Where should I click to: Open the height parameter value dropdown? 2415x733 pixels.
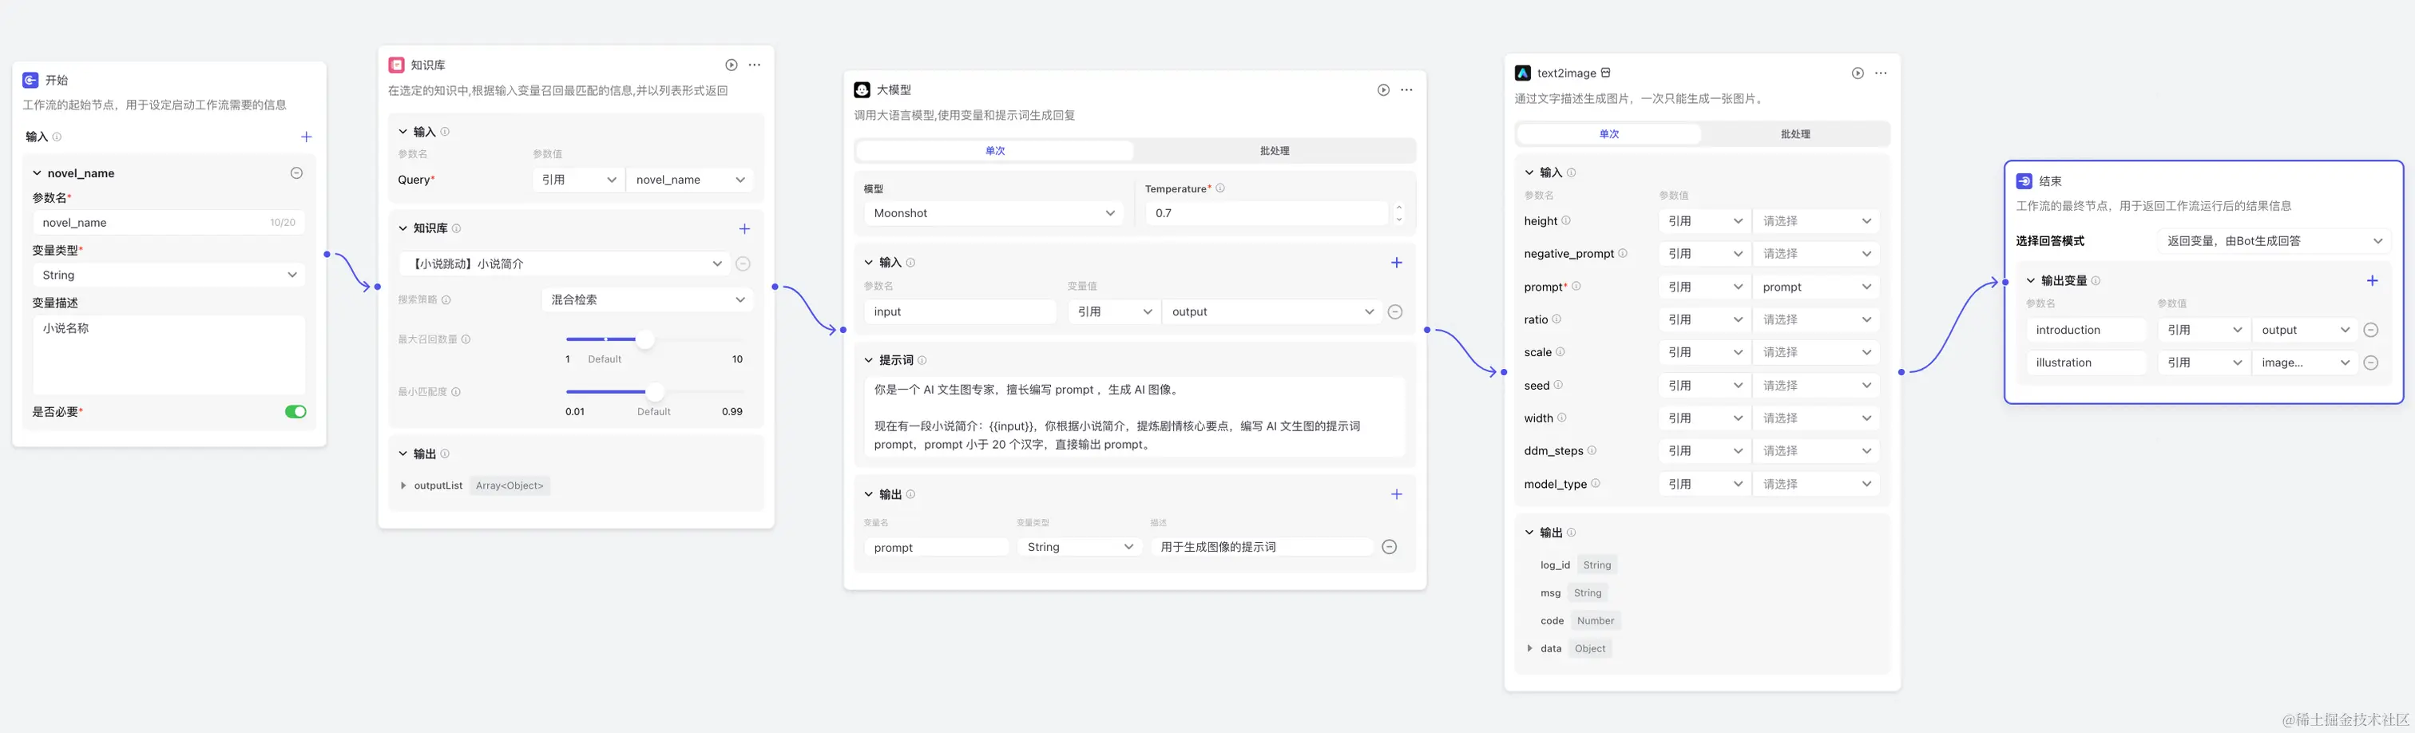[1816, 221]
